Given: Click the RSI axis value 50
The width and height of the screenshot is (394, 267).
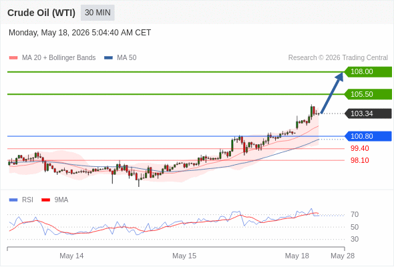Looking at the screenshot, I should click(355, 227).
